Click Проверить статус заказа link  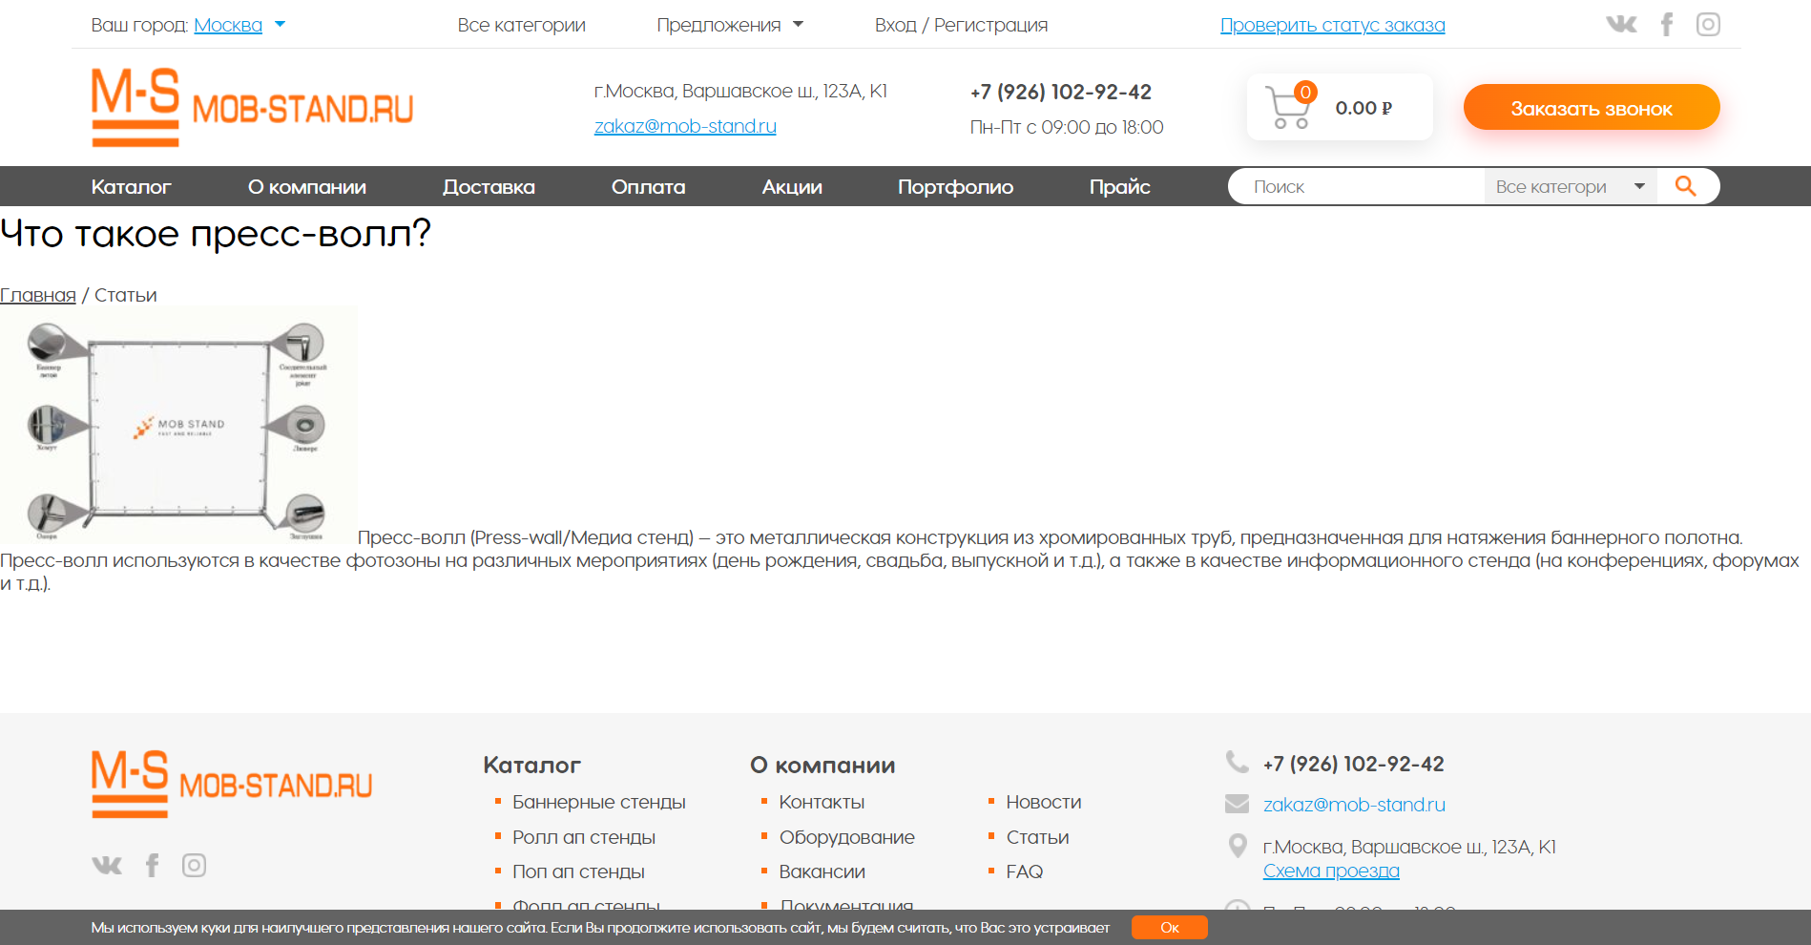click(1333, 25)
